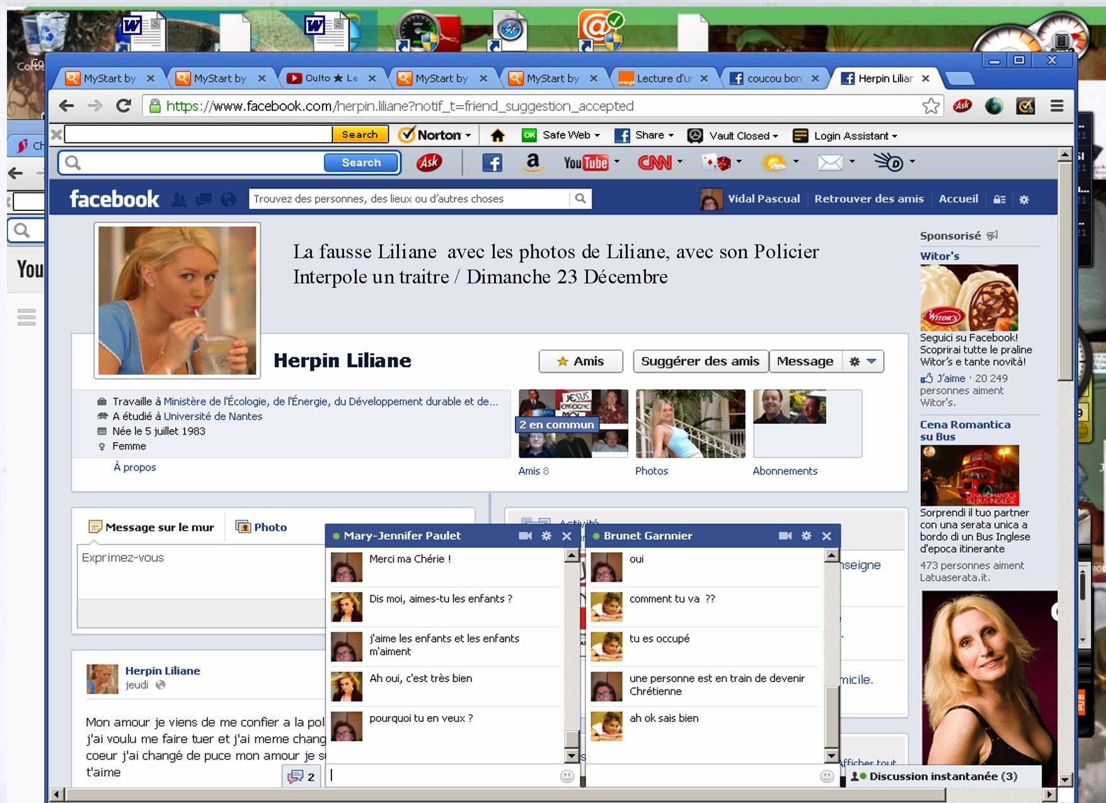The width and height of the screenshot is (1106, 803).
Task: Click the browser reload page icon
Action: (x=124, y=106)
